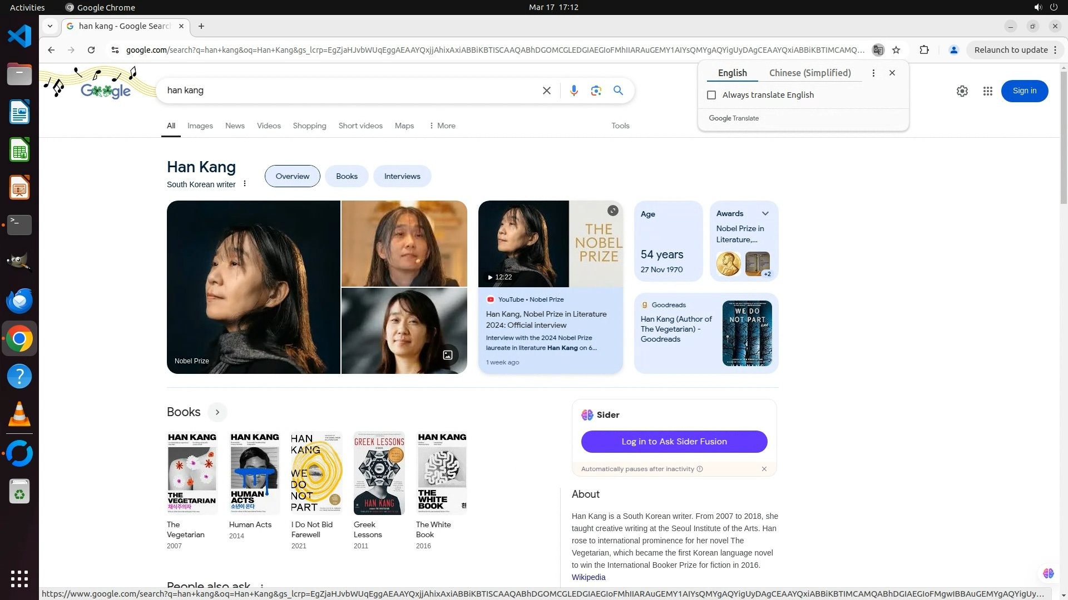This screenshot has height=600, width=1068.
Task: Reload the current page
Action: tap(91, 50)
